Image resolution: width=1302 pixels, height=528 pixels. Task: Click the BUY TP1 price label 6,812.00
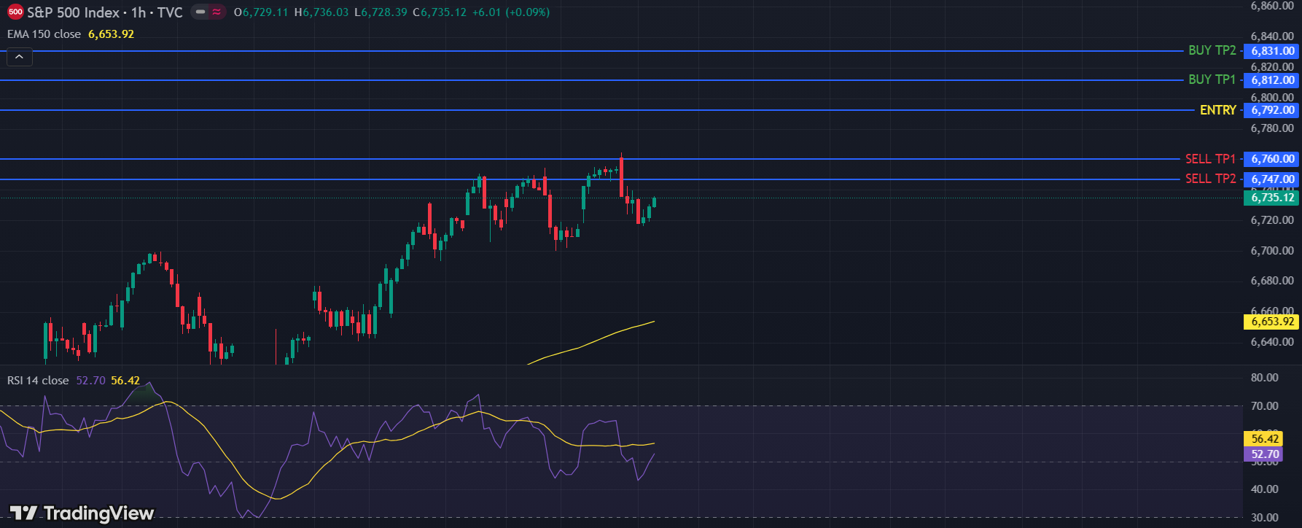click(x=1272, y=80)
